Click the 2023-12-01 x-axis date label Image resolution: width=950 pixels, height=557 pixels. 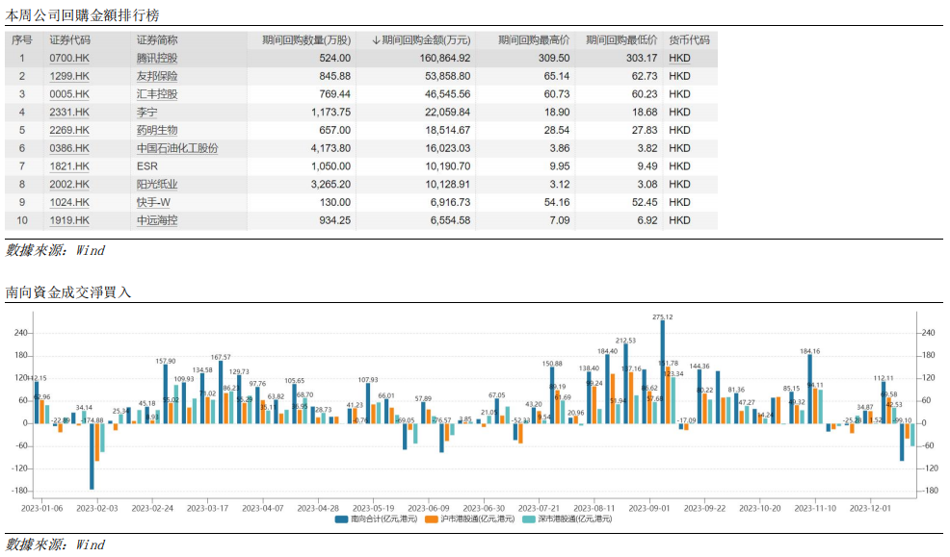[x=870, y=509]
